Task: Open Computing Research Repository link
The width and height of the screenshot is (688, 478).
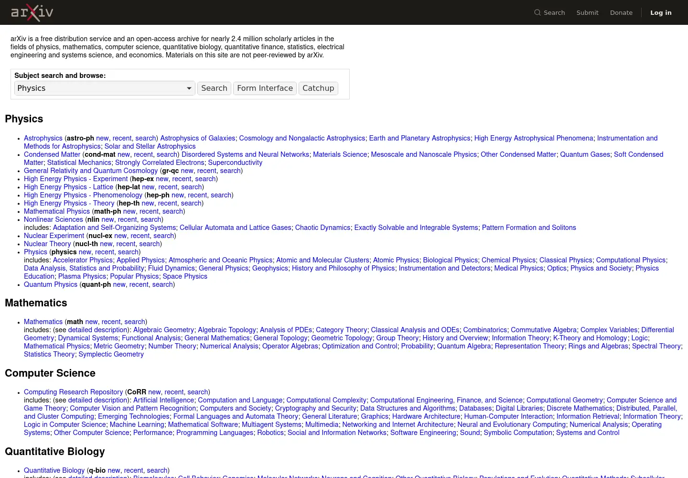Action: (x=73, y=392)
